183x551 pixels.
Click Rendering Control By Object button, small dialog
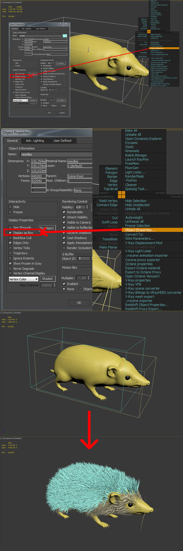[x=60, y=63]
